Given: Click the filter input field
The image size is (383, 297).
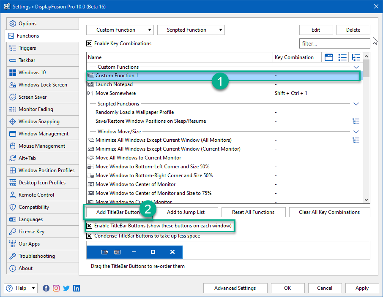Looking at the screenshot, I should coord(335,43).
